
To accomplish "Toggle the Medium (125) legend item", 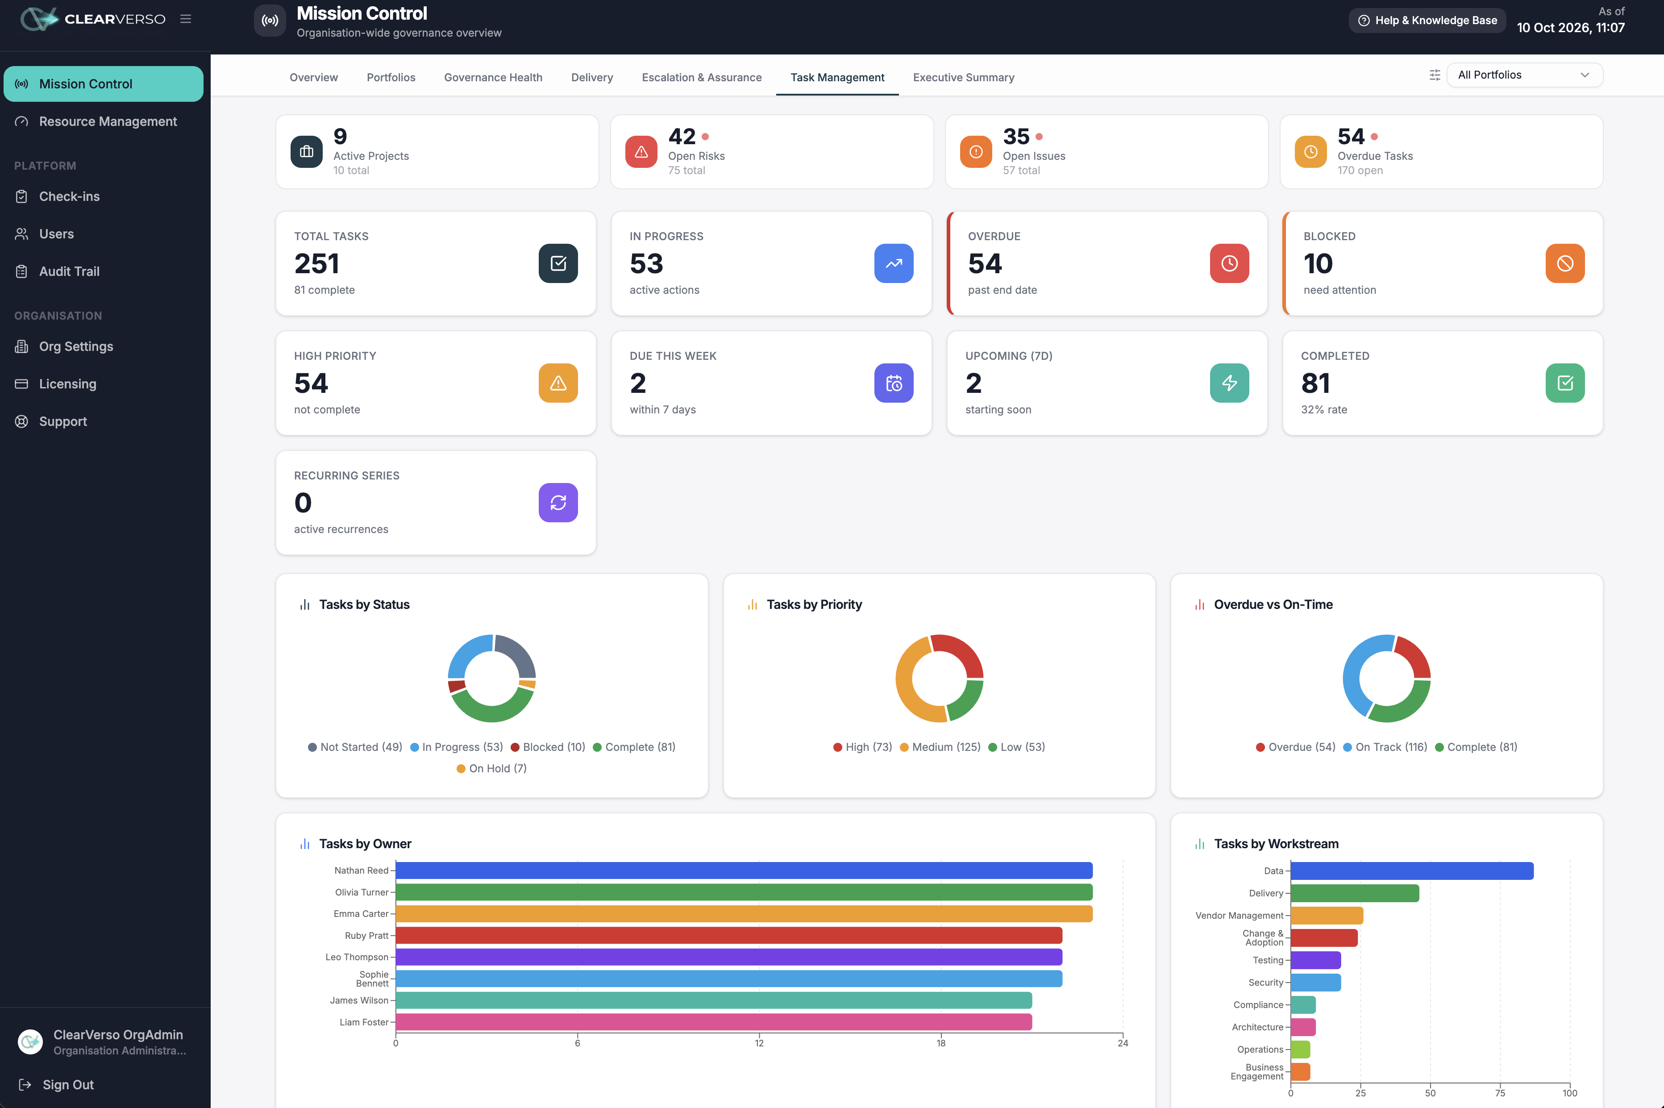I will (940, 747).
